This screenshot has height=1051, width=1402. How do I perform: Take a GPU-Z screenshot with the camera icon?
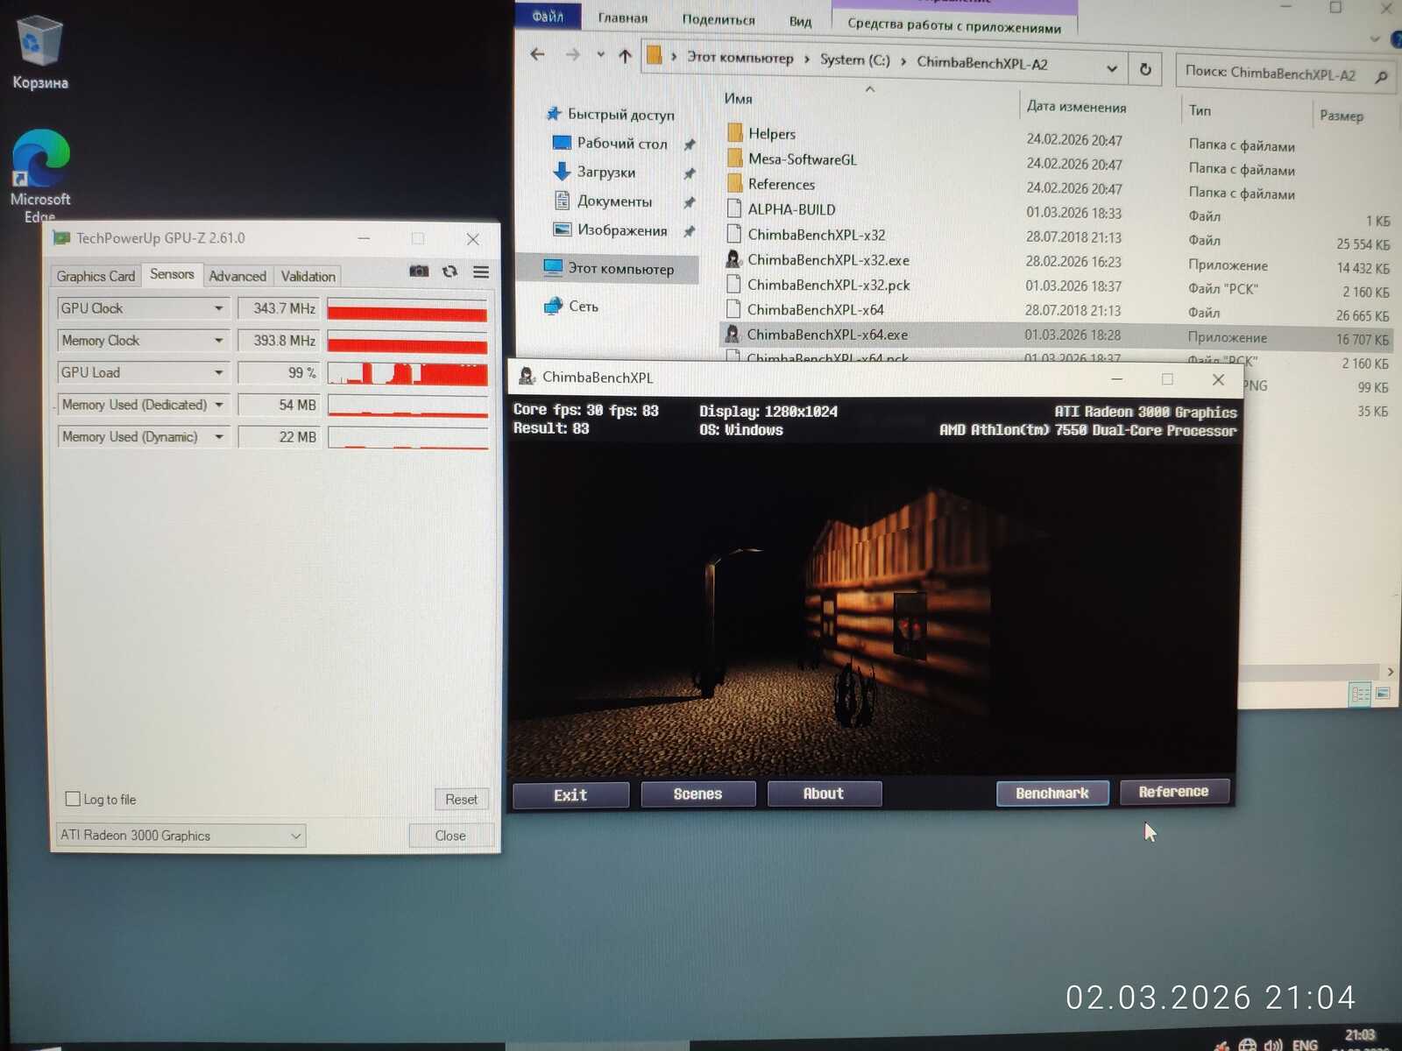[419, 272]
